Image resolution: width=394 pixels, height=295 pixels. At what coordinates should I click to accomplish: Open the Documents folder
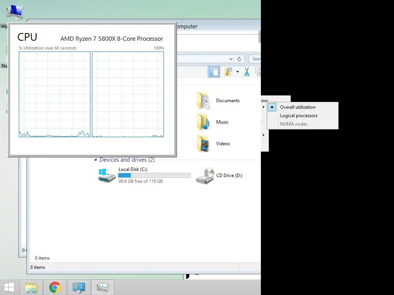[x=218, y=101]
